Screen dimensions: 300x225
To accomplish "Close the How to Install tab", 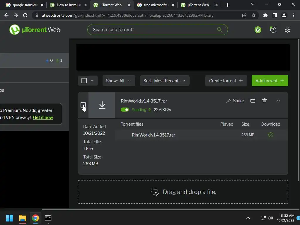I will [x=86, y=5].
